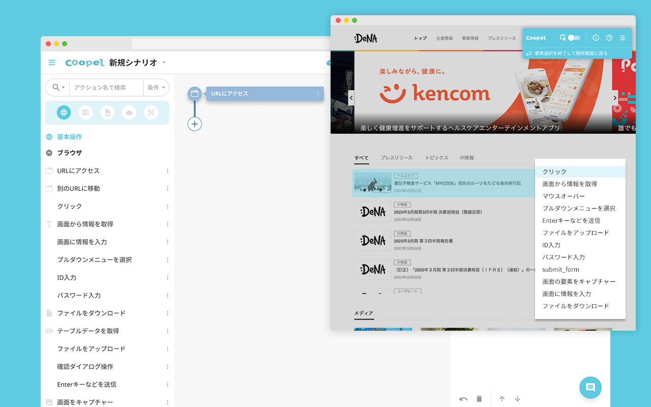The width and height of the screenshot is (651, 407).
Task: Select the web globe category icon
Action: (x=64, y=112)
